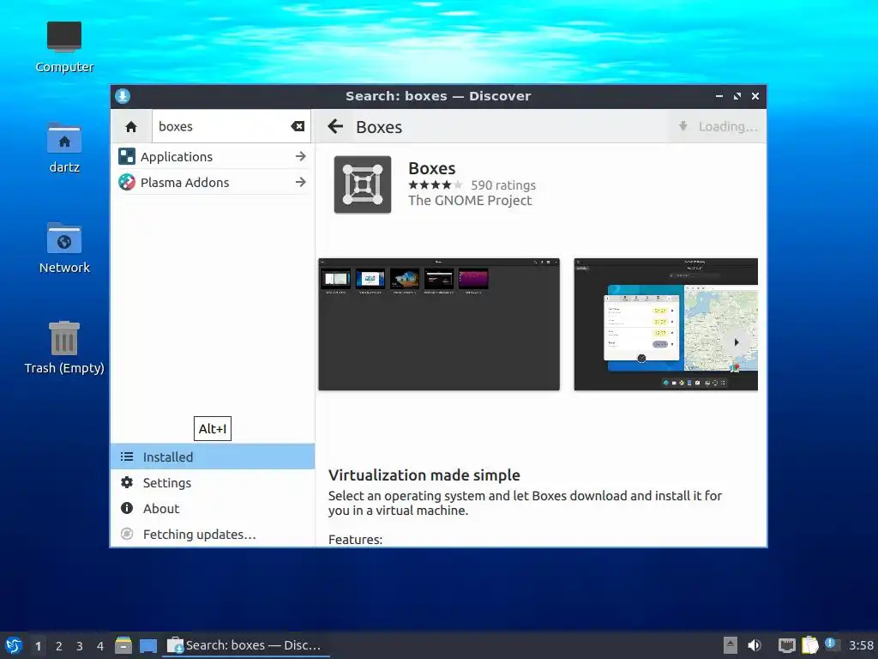
Task: Close the Discover window
Action: [x=755, y=96]
